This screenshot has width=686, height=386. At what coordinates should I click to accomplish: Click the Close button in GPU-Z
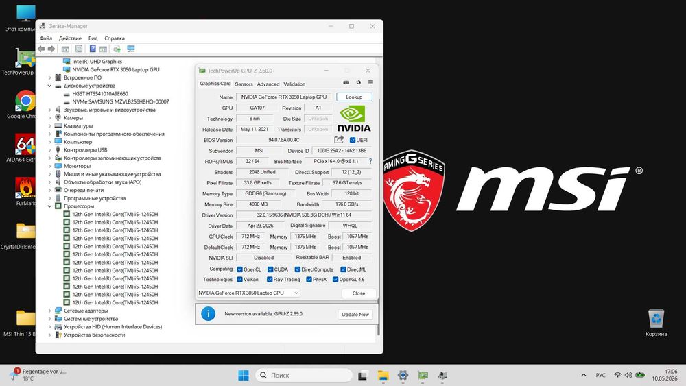click(359, 293)
